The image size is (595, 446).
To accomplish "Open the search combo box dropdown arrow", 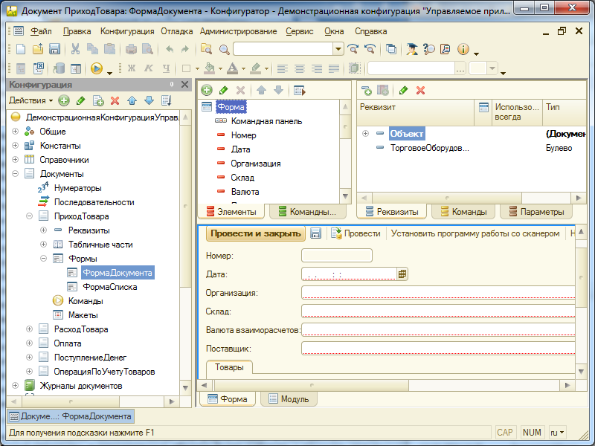I will (338, 49).
